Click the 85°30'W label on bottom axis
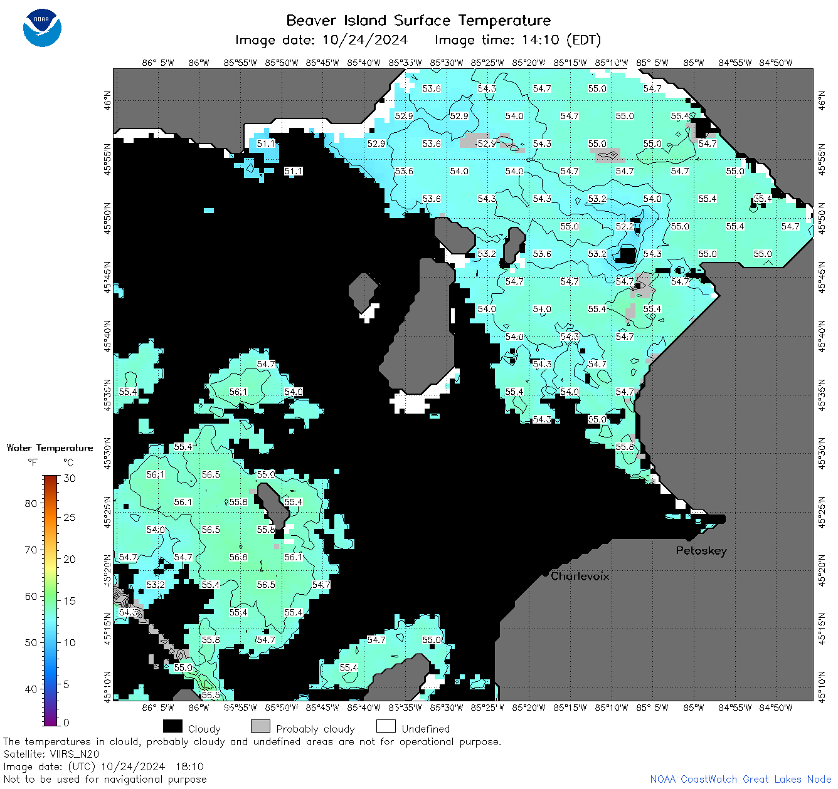Screen dimensions: 838x789 [447, 708]
